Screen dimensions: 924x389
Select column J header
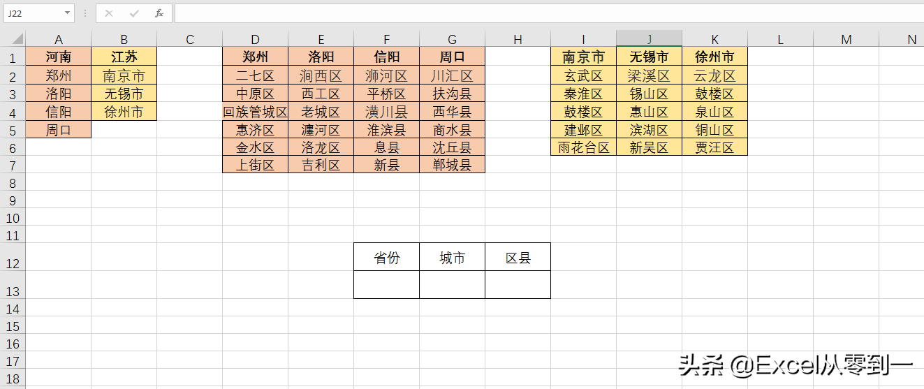[649, 39]
